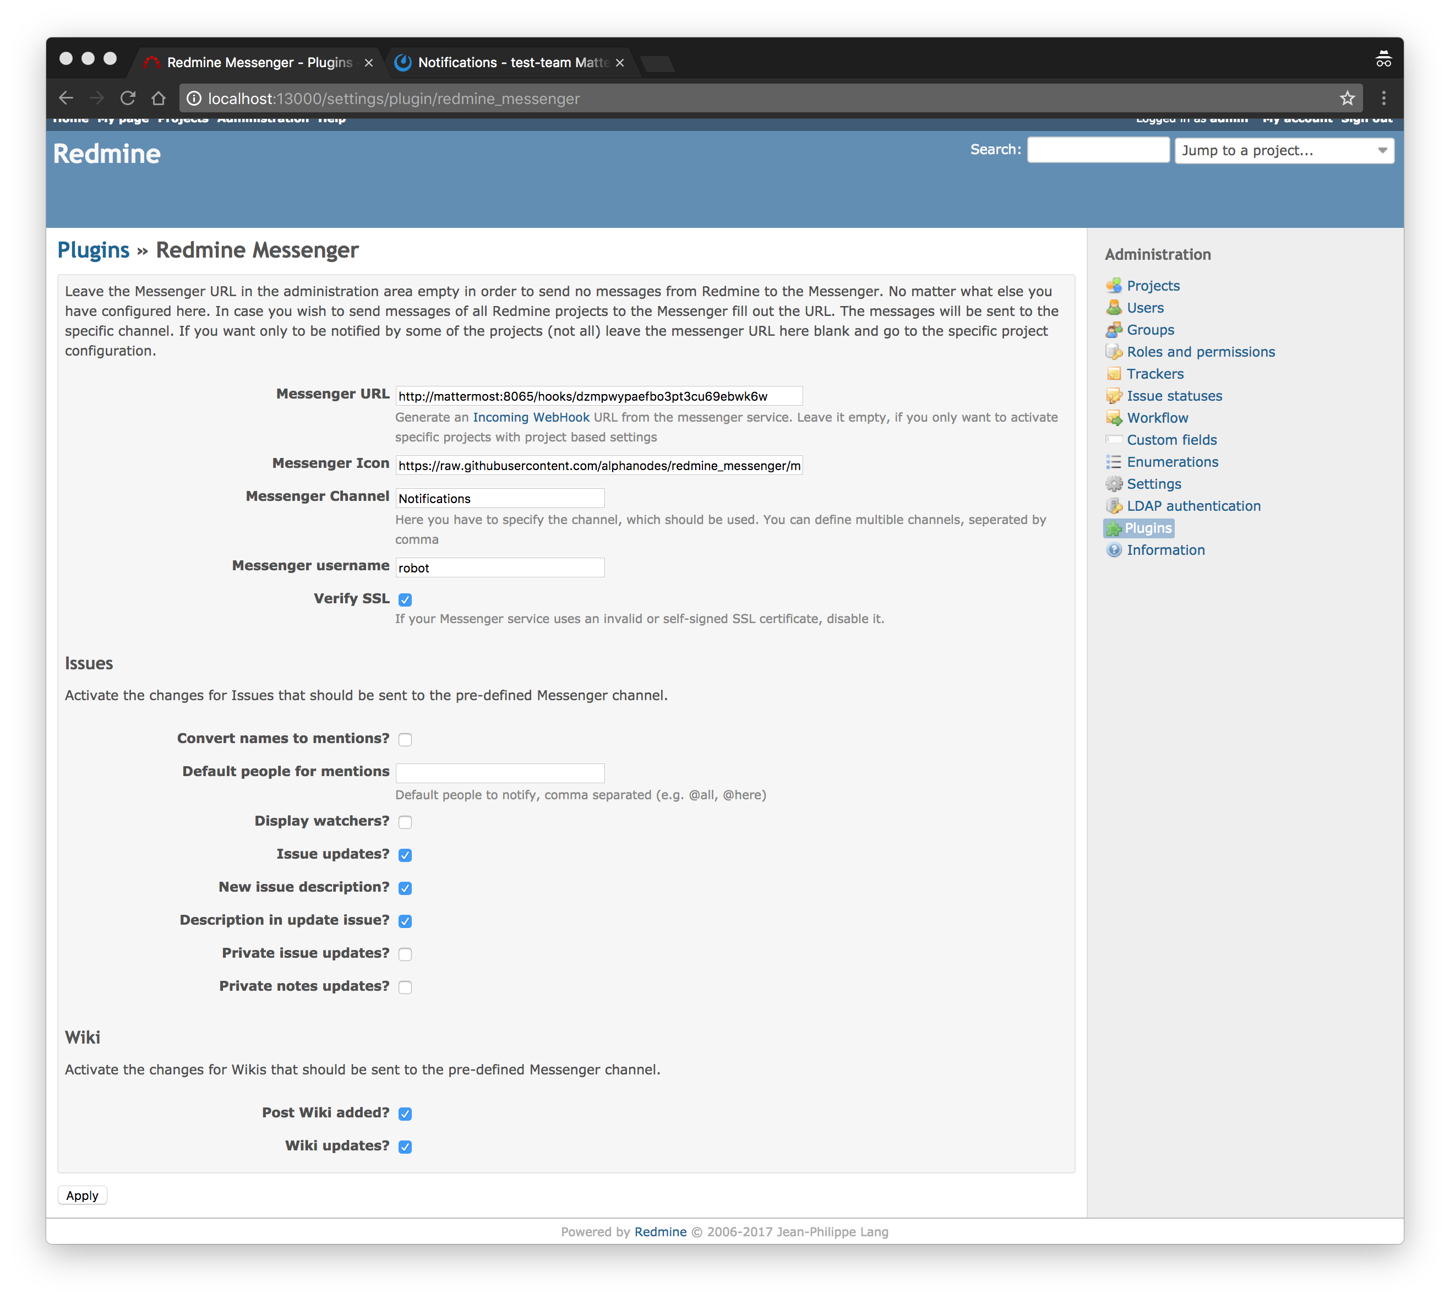1450x1299 pixels.
Task: Enable Convert names to mentions
Action: pyautogui.click(x=405, y=739)
